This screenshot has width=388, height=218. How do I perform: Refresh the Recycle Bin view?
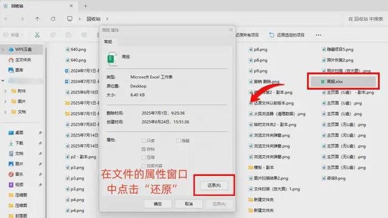53,19
